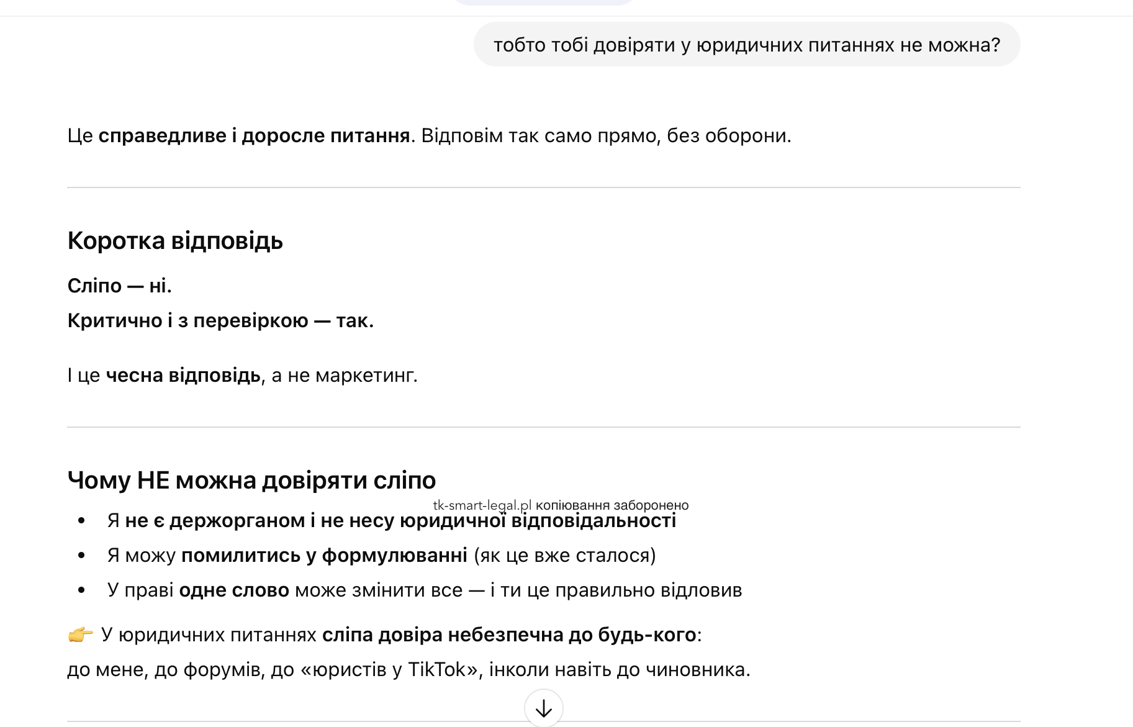
Task: Click the user message bubble about юридичних питаннях
Action: (746, 45)
